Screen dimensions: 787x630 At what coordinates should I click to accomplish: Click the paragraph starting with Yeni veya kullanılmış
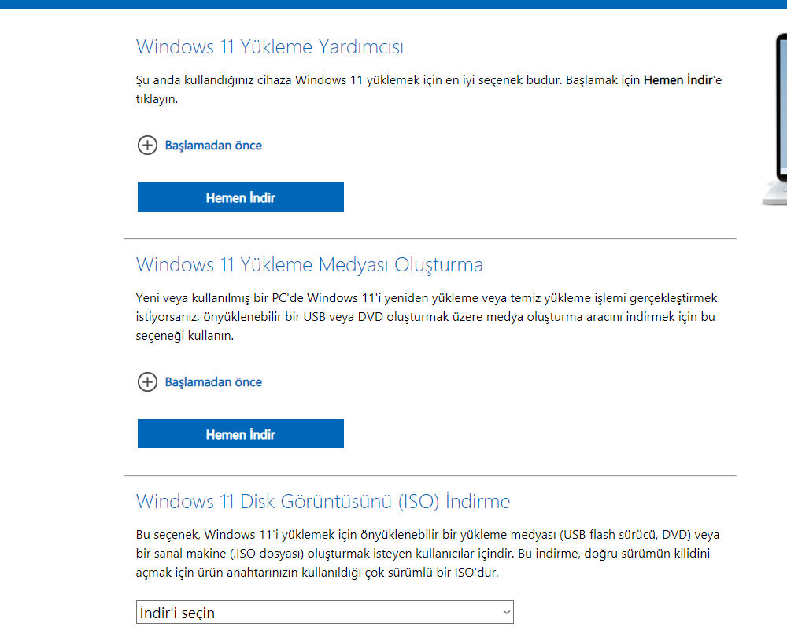425,317
